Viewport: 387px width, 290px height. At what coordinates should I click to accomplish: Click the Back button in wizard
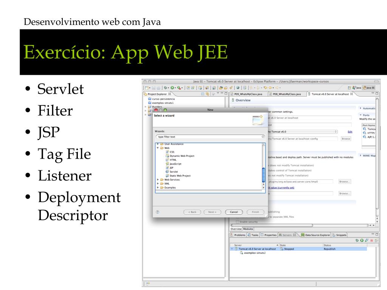pyautogui.click(x=192, y=212)
